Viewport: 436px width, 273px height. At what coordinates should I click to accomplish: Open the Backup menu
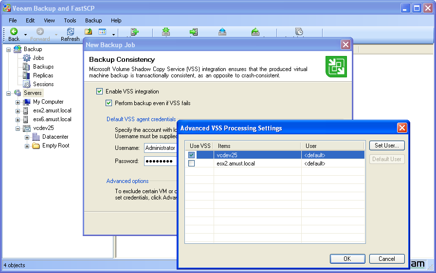pyautogui.click(x=93, y=20)
